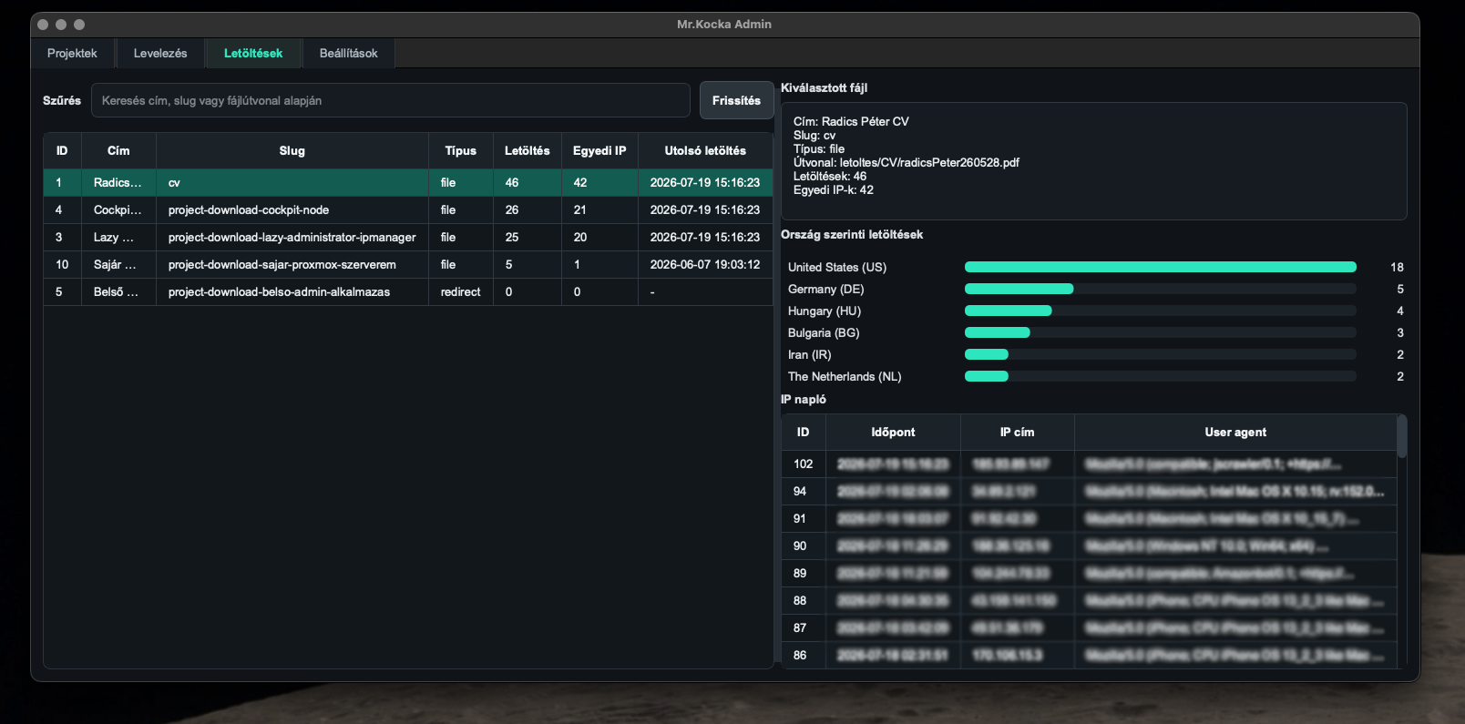
Task: Click the Frissítés button
Action: [x=736, y=100]
